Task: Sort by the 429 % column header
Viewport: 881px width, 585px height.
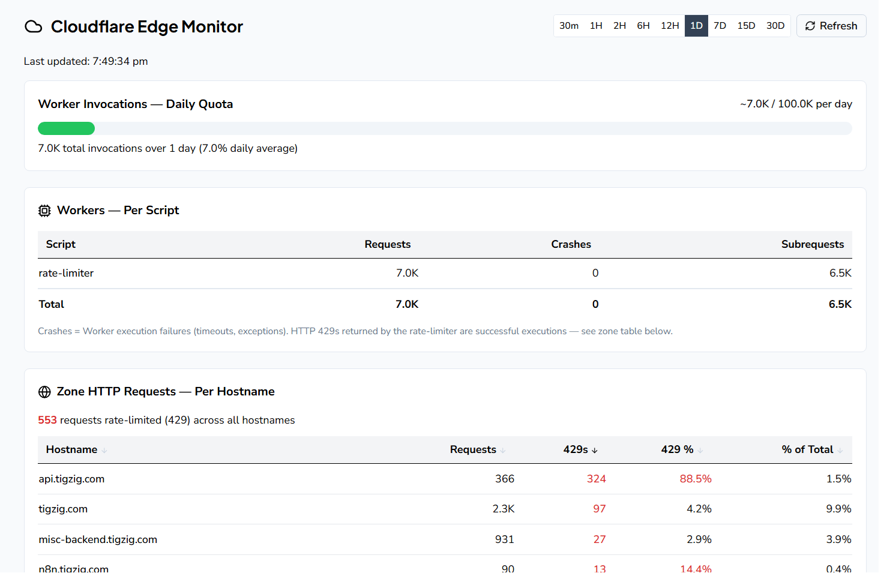Action: [x=677, y=450]
